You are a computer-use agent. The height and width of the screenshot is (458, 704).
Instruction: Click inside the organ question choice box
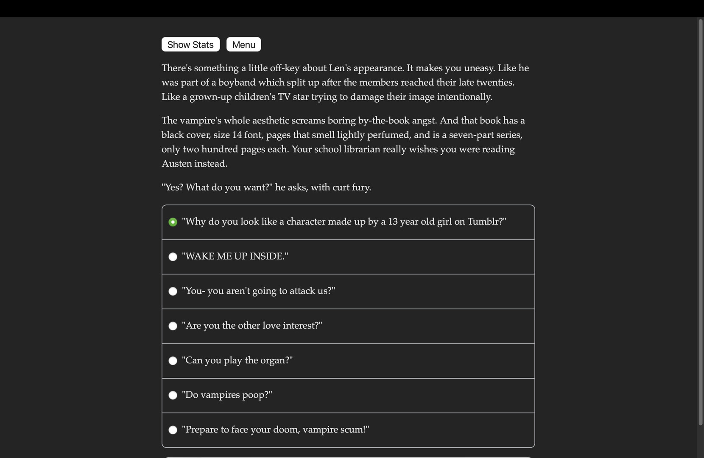tap(348, 360)
